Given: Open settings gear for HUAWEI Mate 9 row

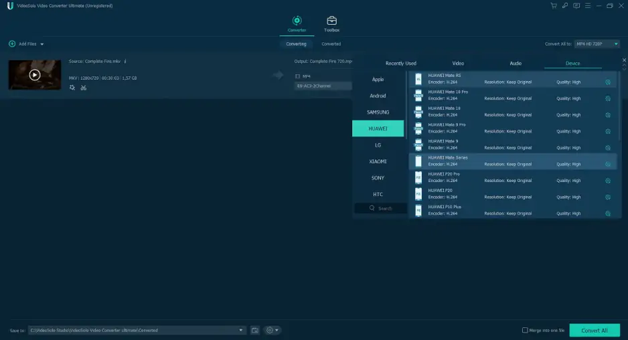Looking at the screenshot, I should [x=607, y=148].
